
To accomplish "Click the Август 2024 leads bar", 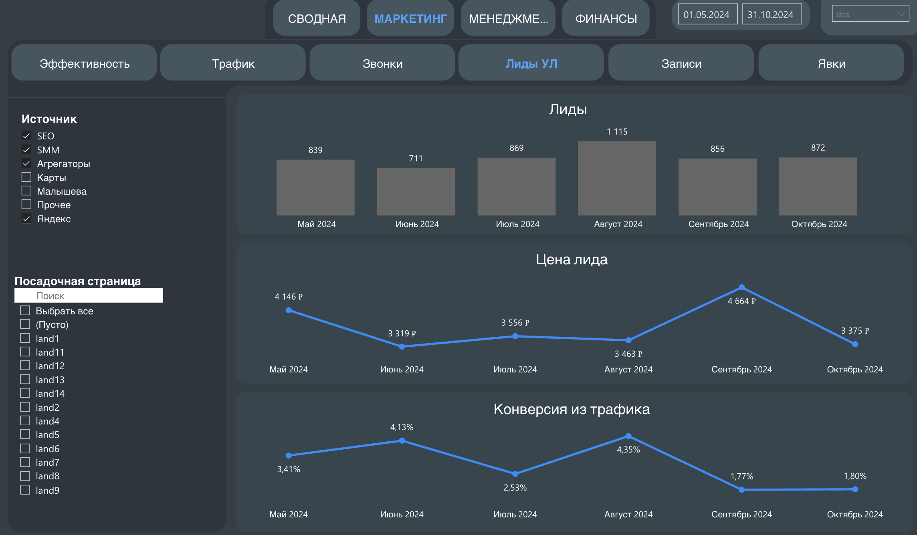I will (617, 178).
